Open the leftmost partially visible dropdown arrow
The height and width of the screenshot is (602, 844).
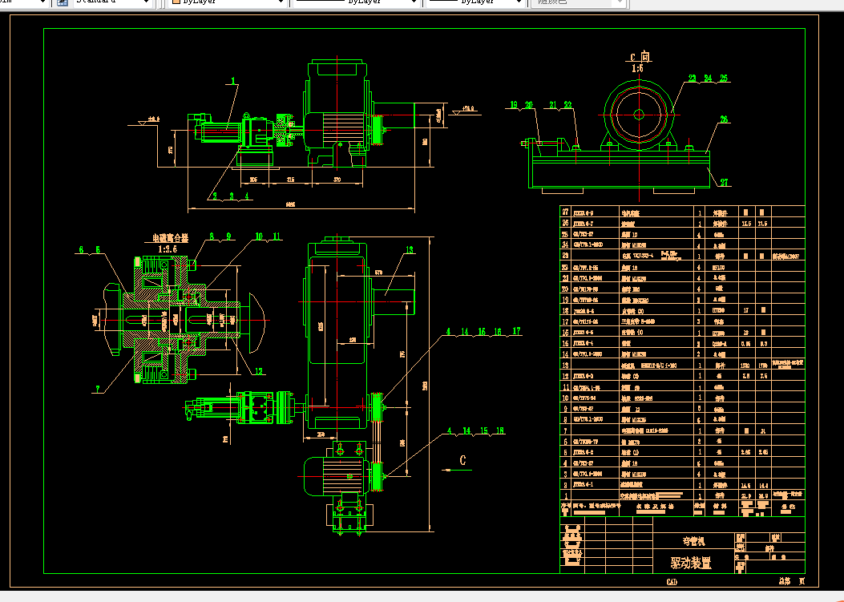tap(42, 2)
